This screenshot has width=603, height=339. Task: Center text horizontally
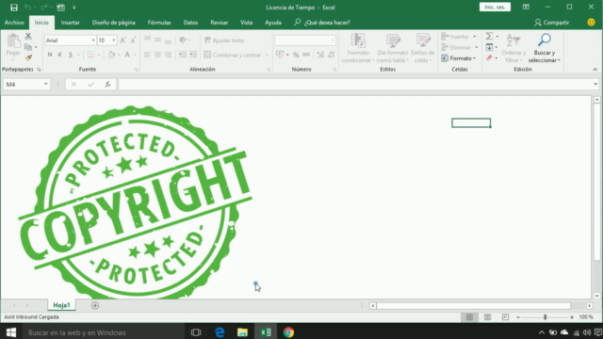tap(157, 55)
